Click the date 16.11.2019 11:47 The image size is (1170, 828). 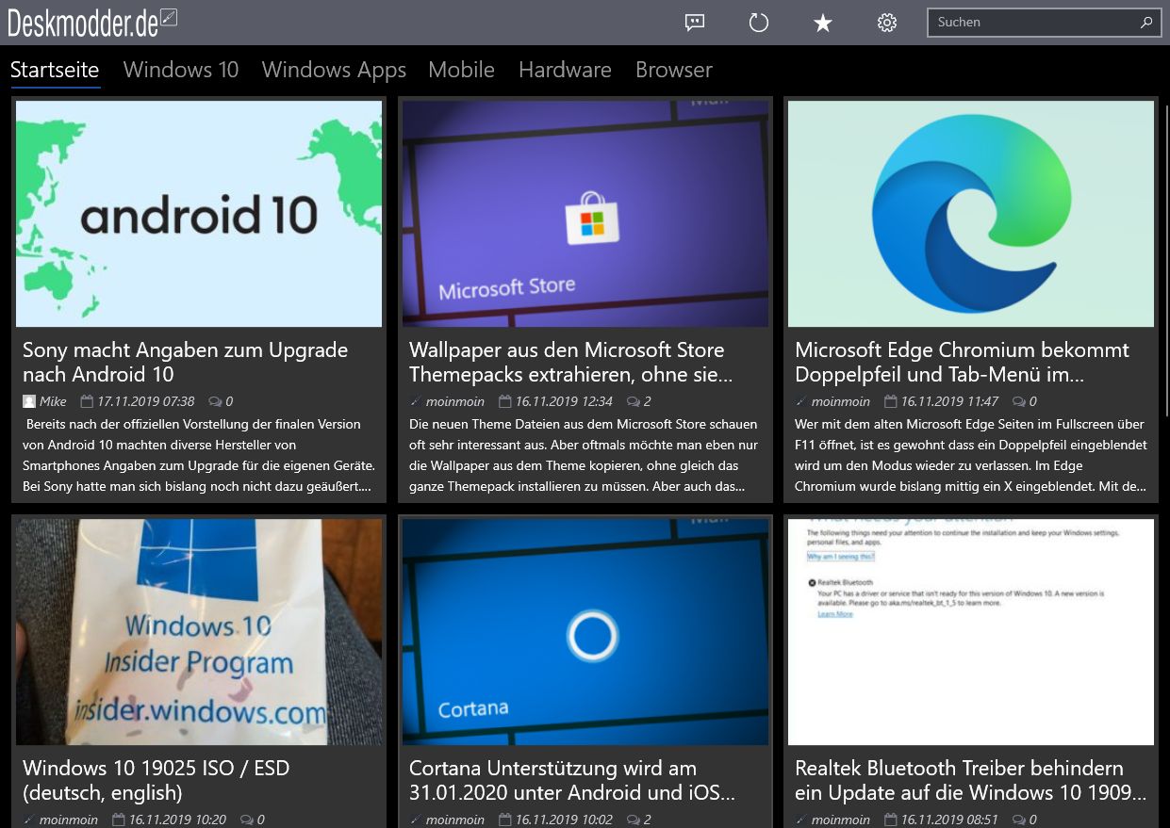(x=949, y=401)
